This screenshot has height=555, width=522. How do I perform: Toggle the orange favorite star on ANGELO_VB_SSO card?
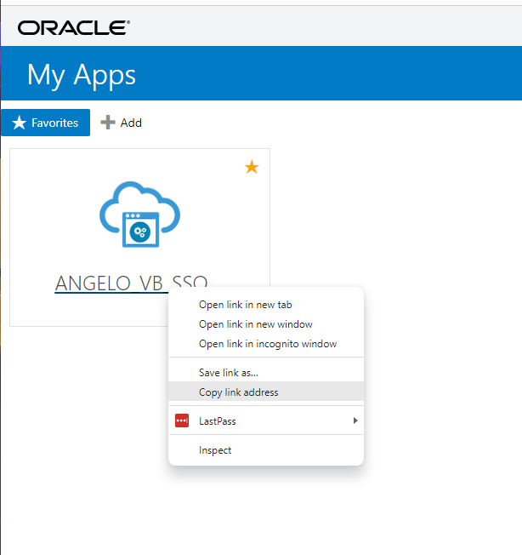252,167
